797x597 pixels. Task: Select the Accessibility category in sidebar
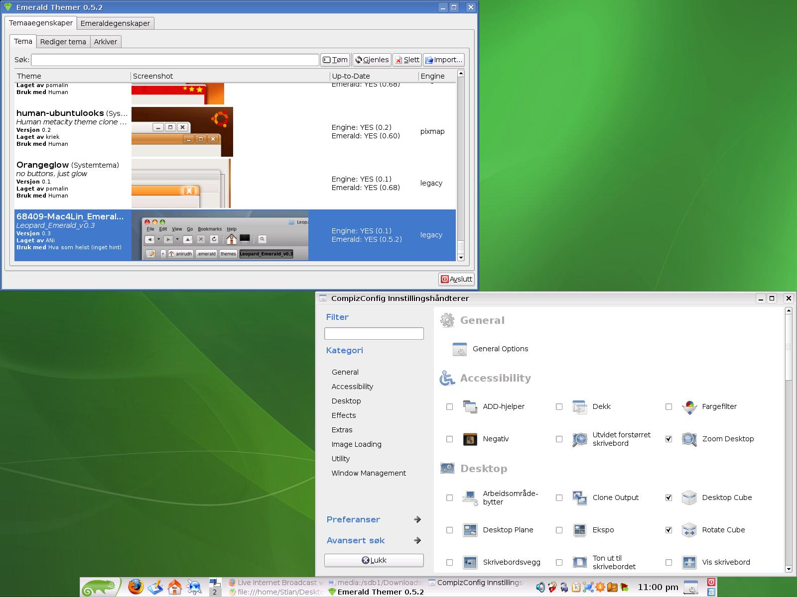click(352, 387)
